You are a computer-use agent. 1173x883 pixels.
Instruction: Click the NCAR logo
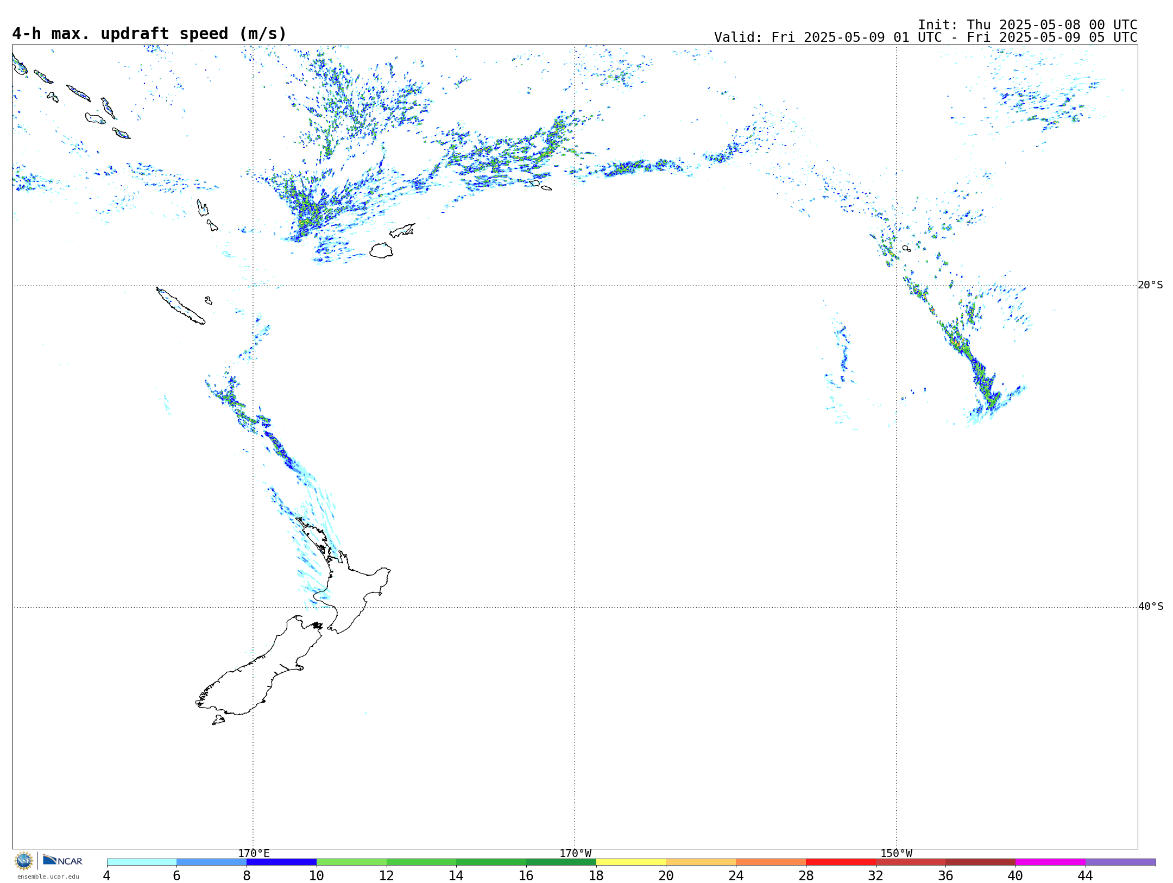pyautogui.click(x=62, y=860)
